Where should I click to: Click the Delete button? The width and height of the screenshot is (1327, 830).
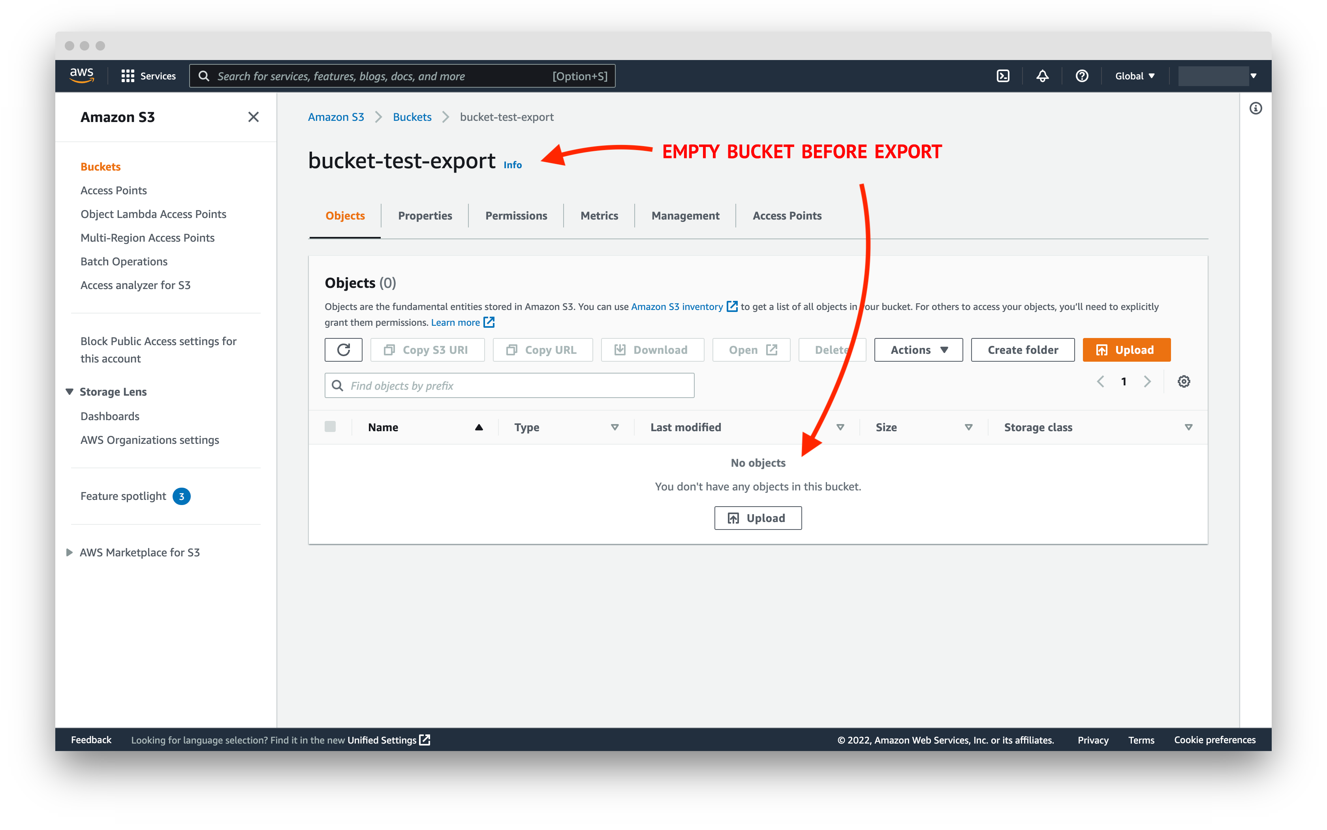[x=832, y=350]
